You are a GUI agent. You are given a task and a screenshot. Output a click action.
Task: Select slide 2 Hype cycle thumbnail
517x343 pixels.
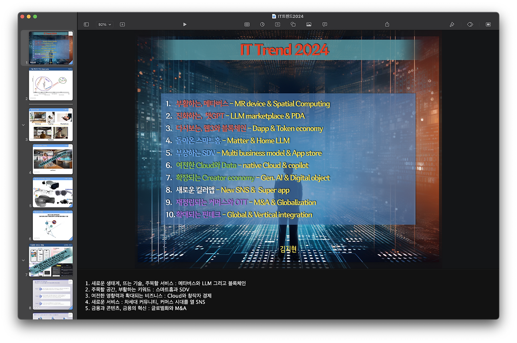tap(51, 84)
